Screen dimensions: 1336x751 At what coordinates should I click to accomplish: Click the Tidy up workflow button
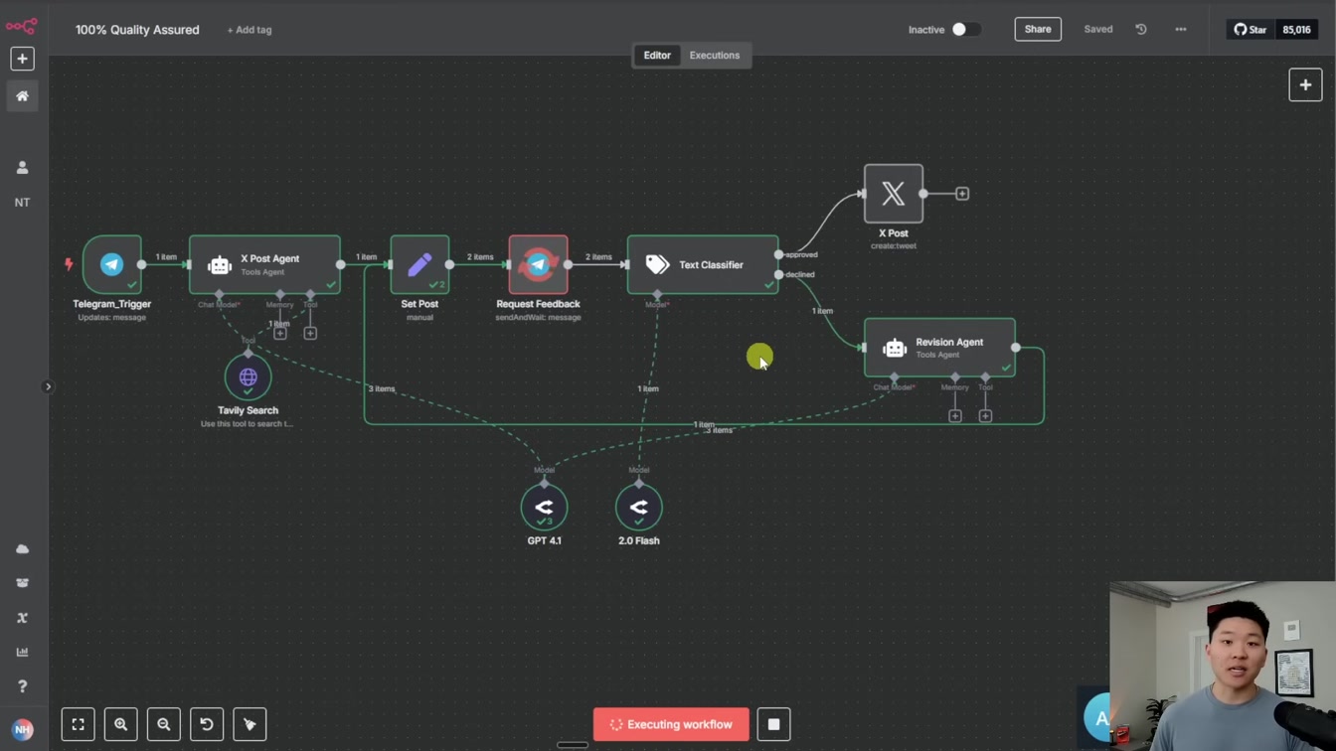coord(250,724)
